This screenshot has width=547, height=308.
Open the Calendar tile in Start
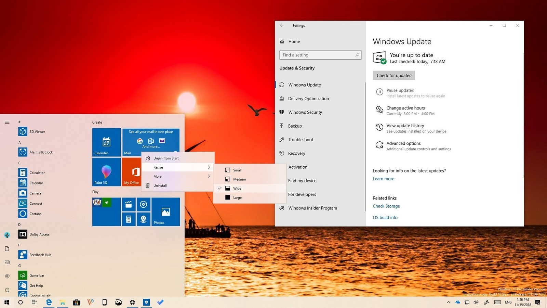[x=106, y=142]
